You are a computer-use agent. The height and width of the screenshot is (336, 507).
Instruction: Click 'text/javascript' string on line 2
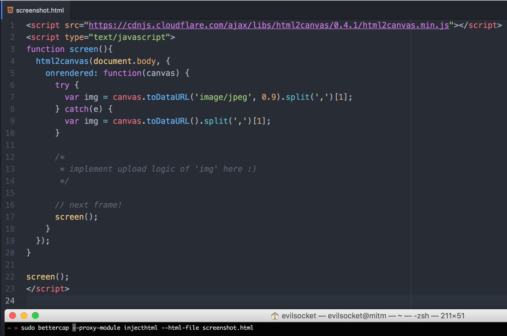(x=129, y=37)
